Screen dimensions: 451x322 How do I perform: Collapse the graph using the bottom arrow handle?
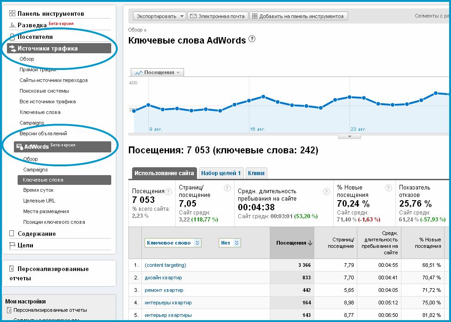point(349,137)
